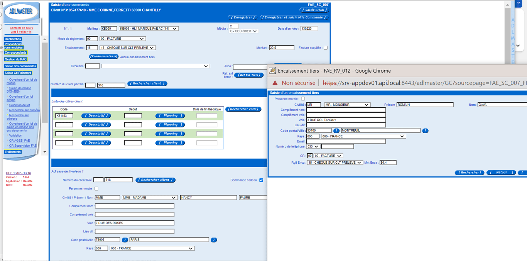Open the Mode de règlement 00 - FACTURE dropdown
Viewport: 527px width, 261px height.
(x=122, y=39)
